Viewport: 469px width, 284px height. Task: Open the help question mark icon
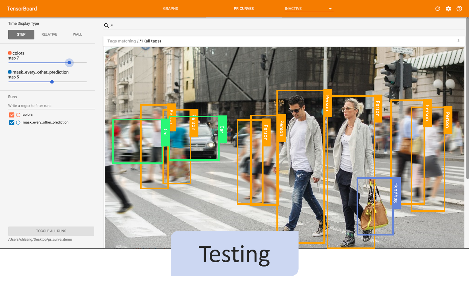[x=459, y=9]
